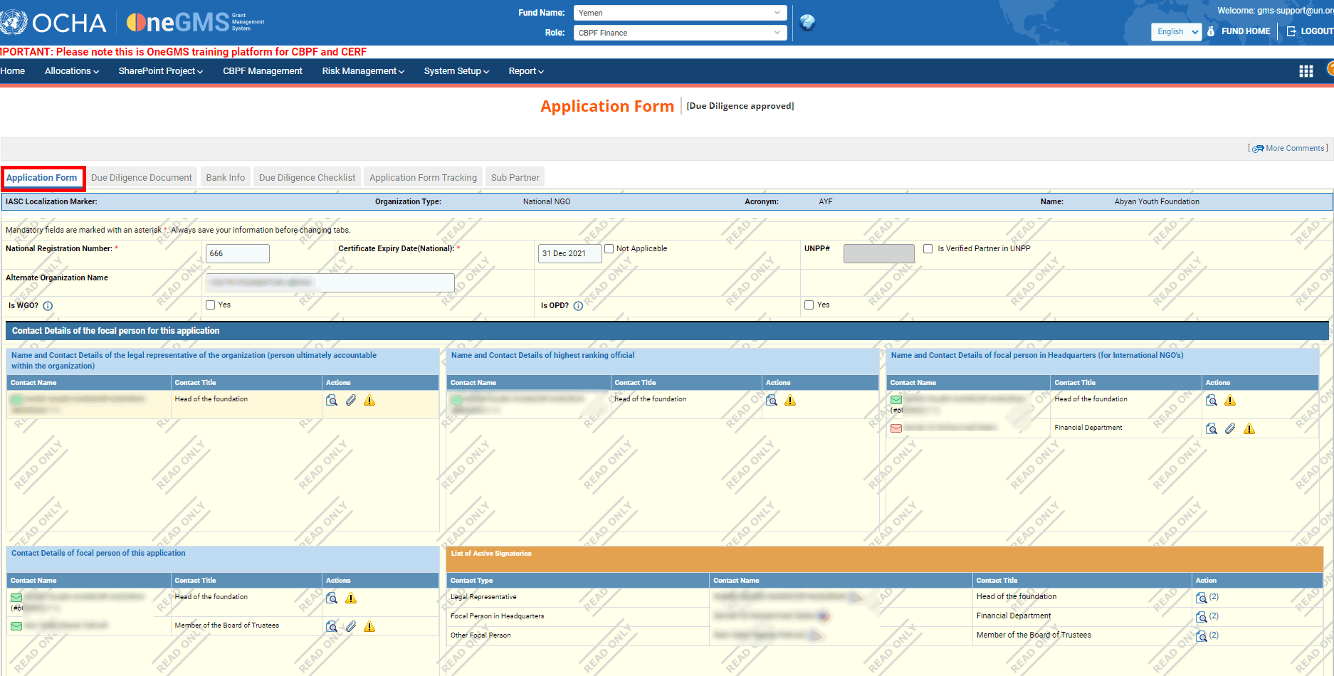Screen dimensions: 1334x676
Task: Switch to Due Diligence Document tab
Action: point(142,178)
